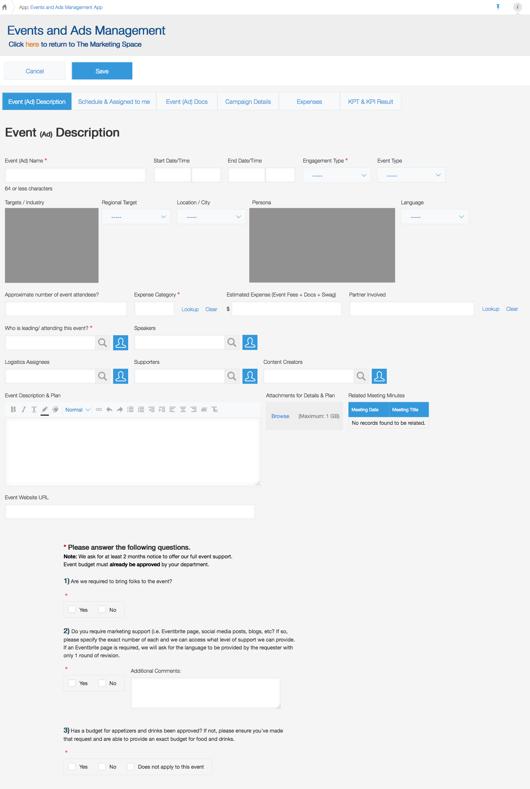Open the font color picker in the editor
The width and height of the screenshot is (530, 789).
[x=45, y=409]
